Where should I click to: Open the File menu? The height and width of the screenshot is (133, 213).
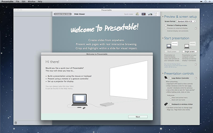pyautogui.click(x=17, y=1)
